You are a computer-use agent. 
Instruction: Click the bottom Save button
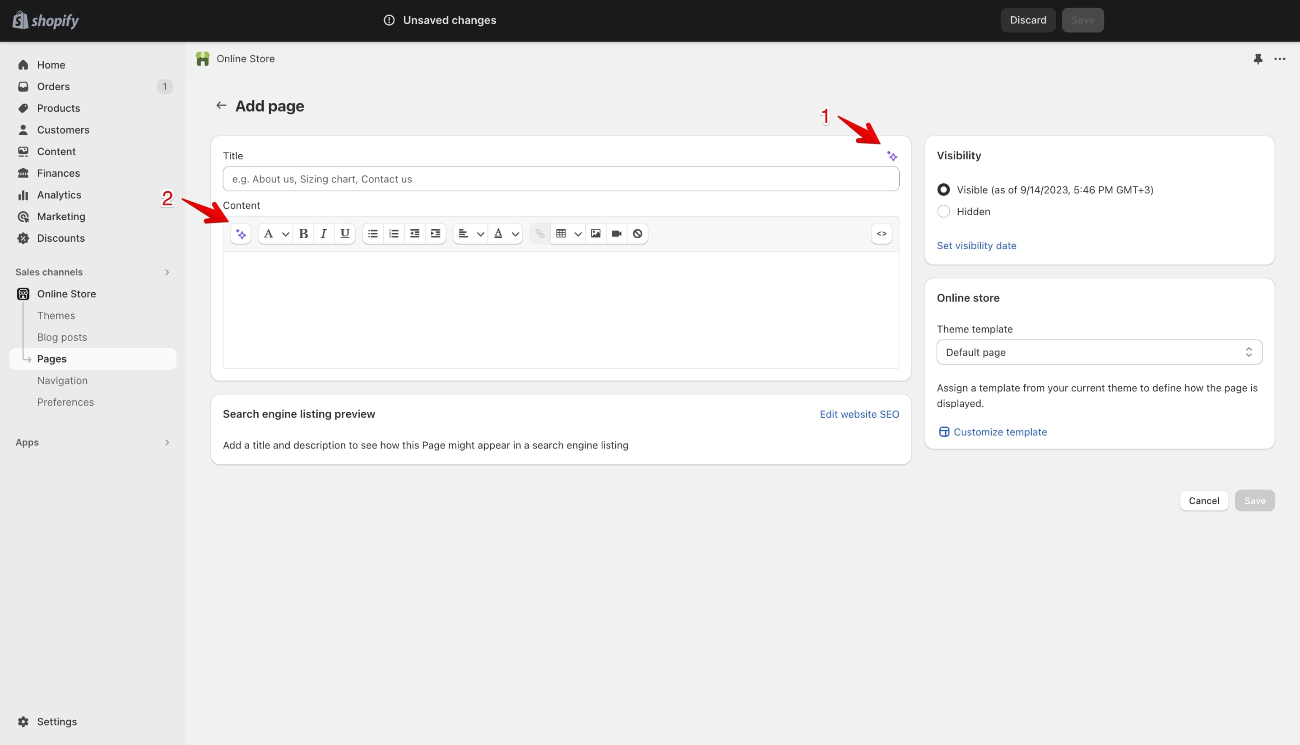click(1254, 500)
